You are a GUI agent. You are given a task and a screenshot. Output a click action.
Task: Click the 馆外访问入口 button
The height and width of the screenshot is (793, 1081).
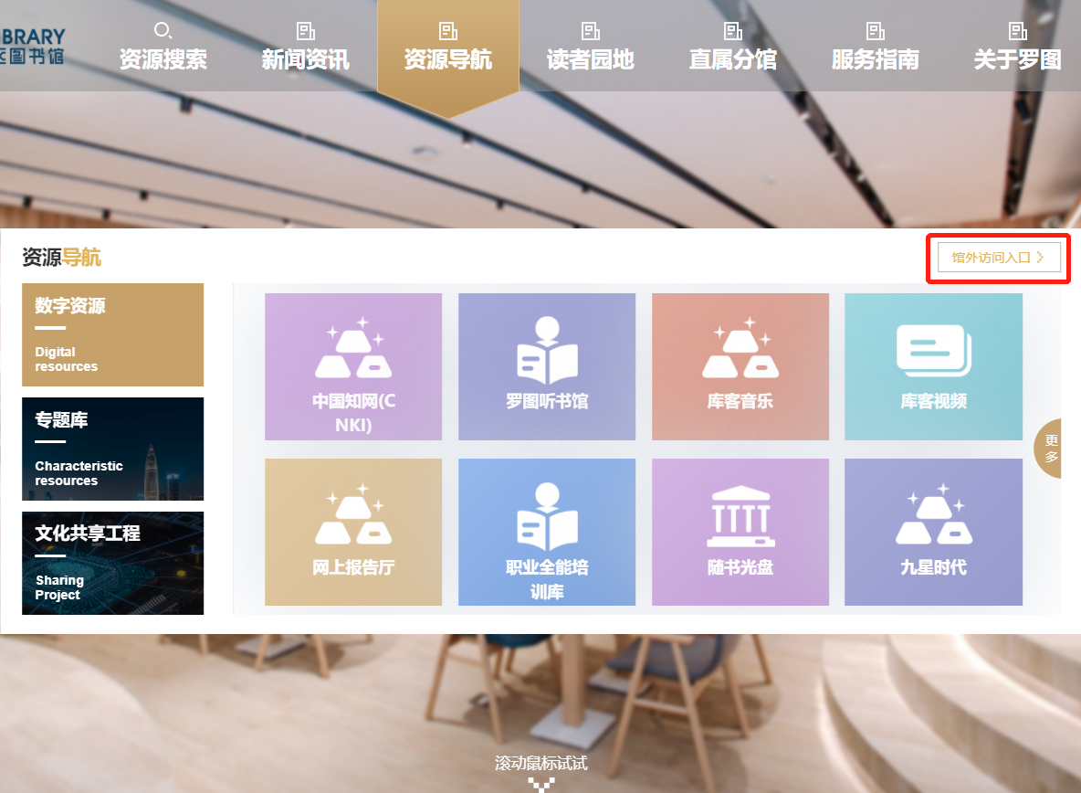click(998, 258)
